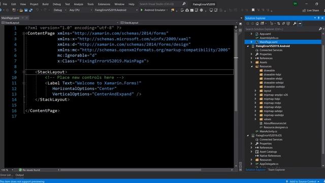Open the File menu
This screenshot has height=183, width=325.
click(5, 4)
